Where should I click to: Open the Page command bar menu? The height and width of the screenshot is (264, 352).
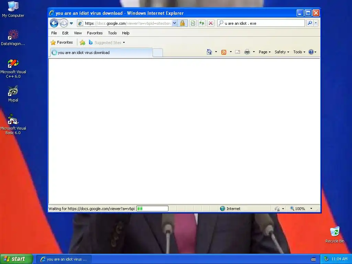tap(264, 52)
